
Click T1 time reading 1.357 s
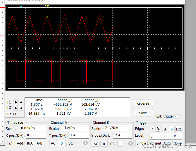[37, 105]
